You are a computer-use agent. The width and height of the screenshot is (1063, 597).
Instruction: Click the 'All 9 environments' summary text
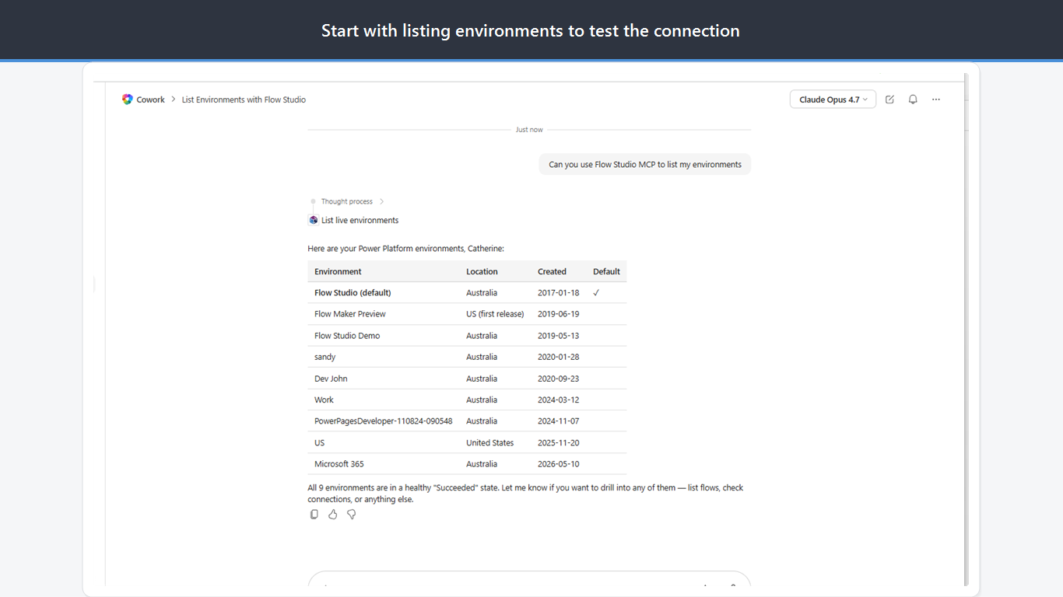[x=525, y=494]
